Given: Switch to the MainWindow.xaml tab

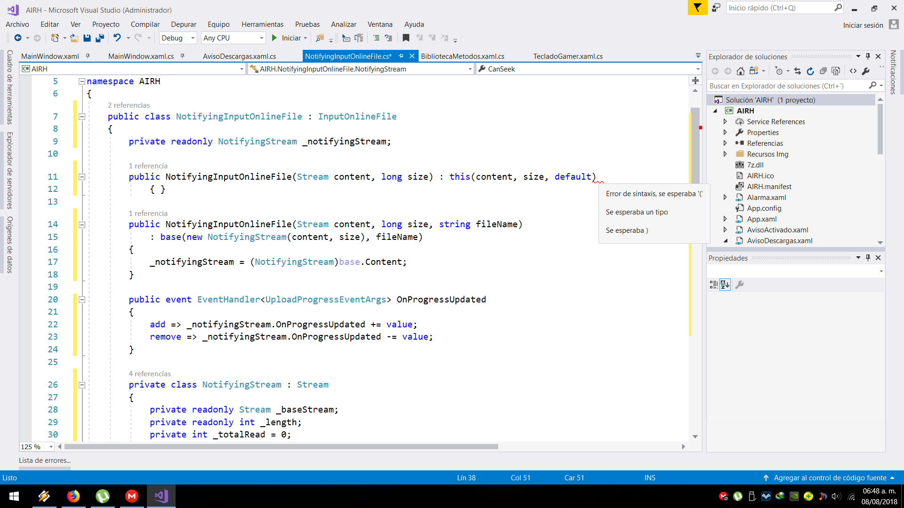Looking at the screenshot, I should click(51, 56).
